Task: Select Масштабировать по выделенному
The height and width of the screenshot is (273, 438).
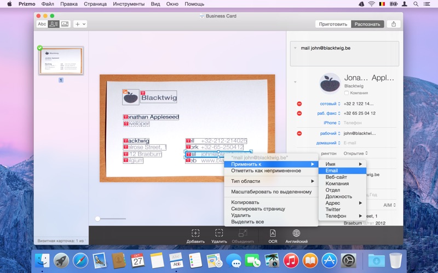Action: [271, 192]
